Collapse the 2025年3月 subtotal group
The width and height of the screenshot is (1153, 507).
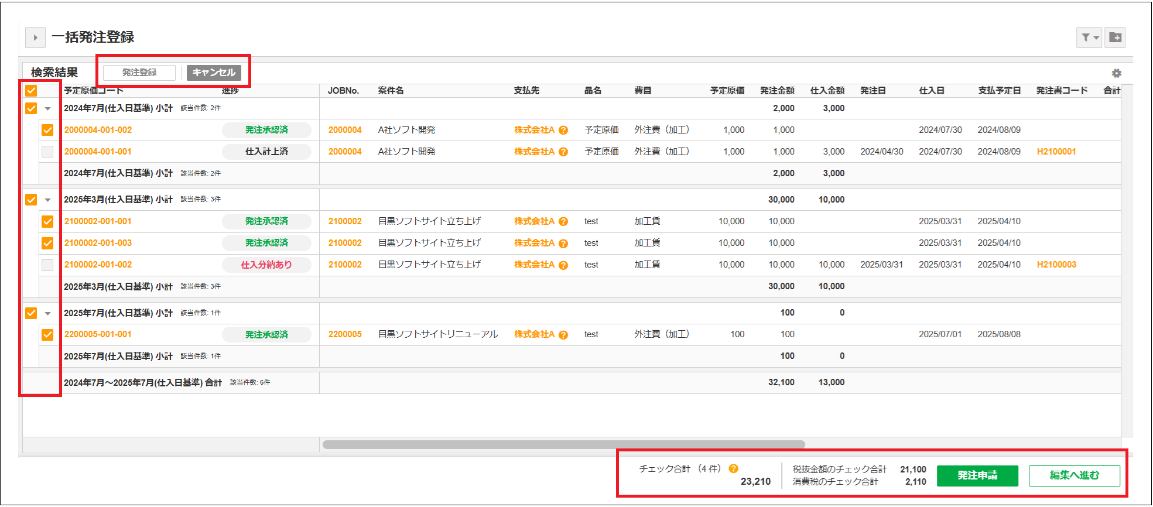pos(48,200)
